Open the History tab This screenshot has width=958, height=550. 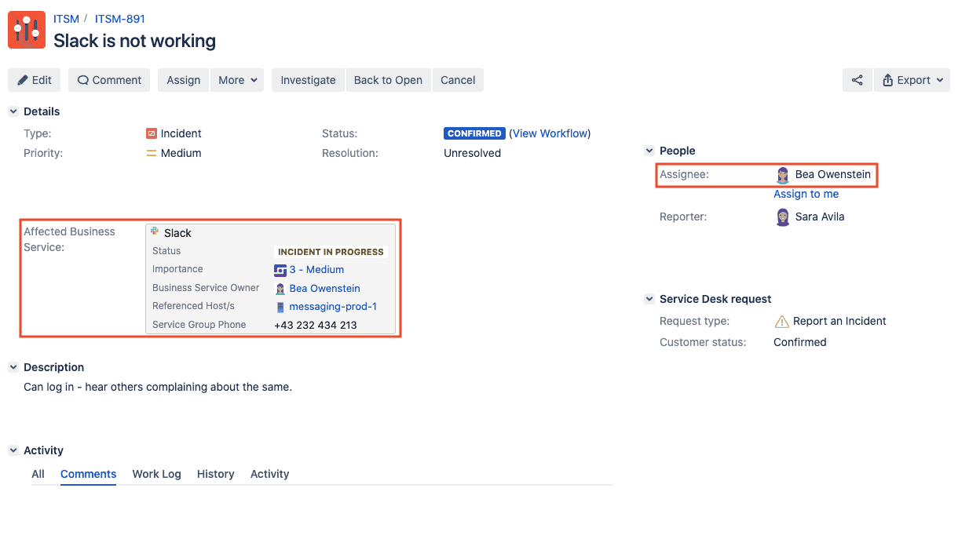pos(215,474)
